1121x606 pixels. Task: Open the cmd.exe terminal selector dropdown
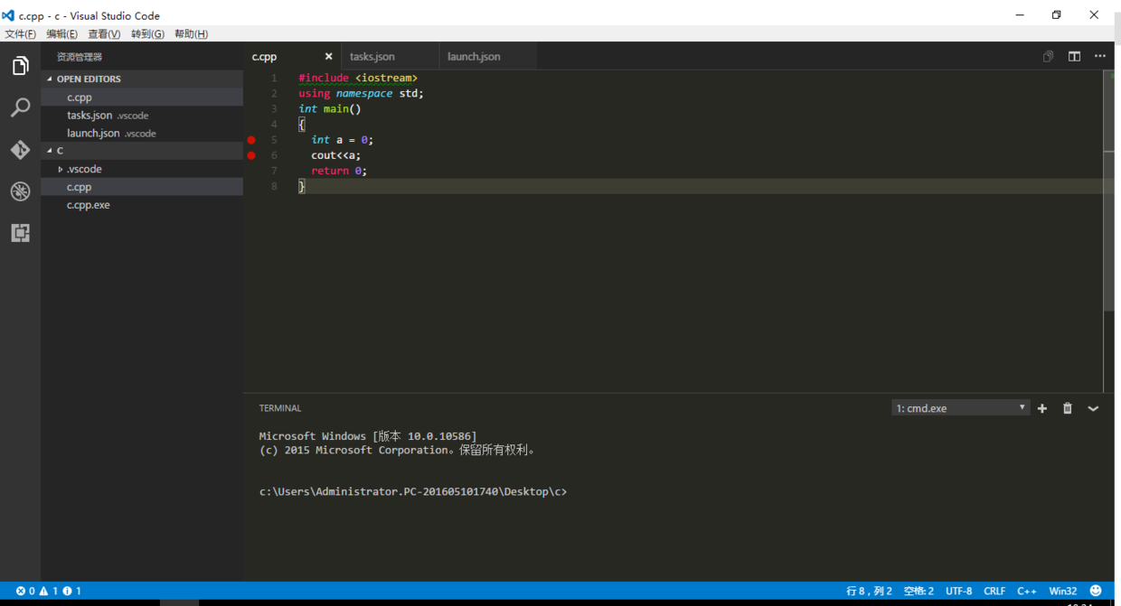point(960,408)
